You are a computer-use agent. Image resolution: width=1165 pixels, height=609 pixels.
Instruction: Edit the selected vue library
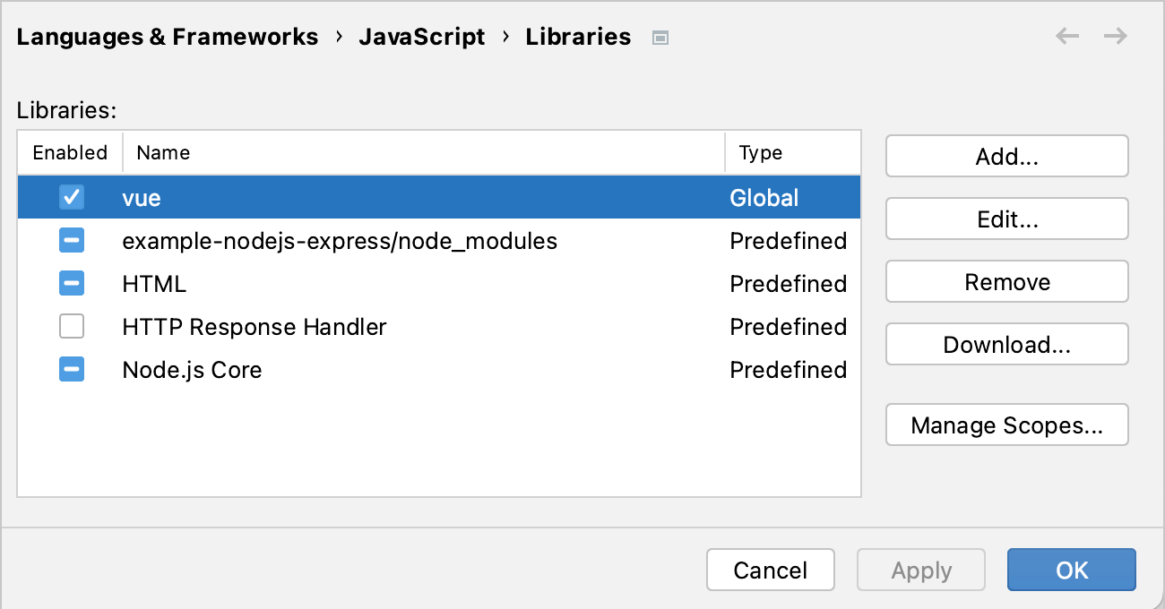[1006, 219]
